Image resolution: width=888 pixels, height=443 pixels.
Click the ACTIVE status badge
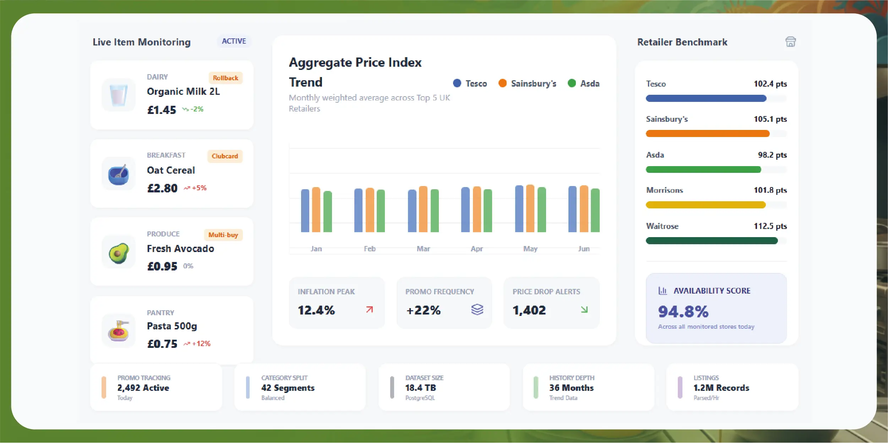pyautogui.click(x=234, y=41)
